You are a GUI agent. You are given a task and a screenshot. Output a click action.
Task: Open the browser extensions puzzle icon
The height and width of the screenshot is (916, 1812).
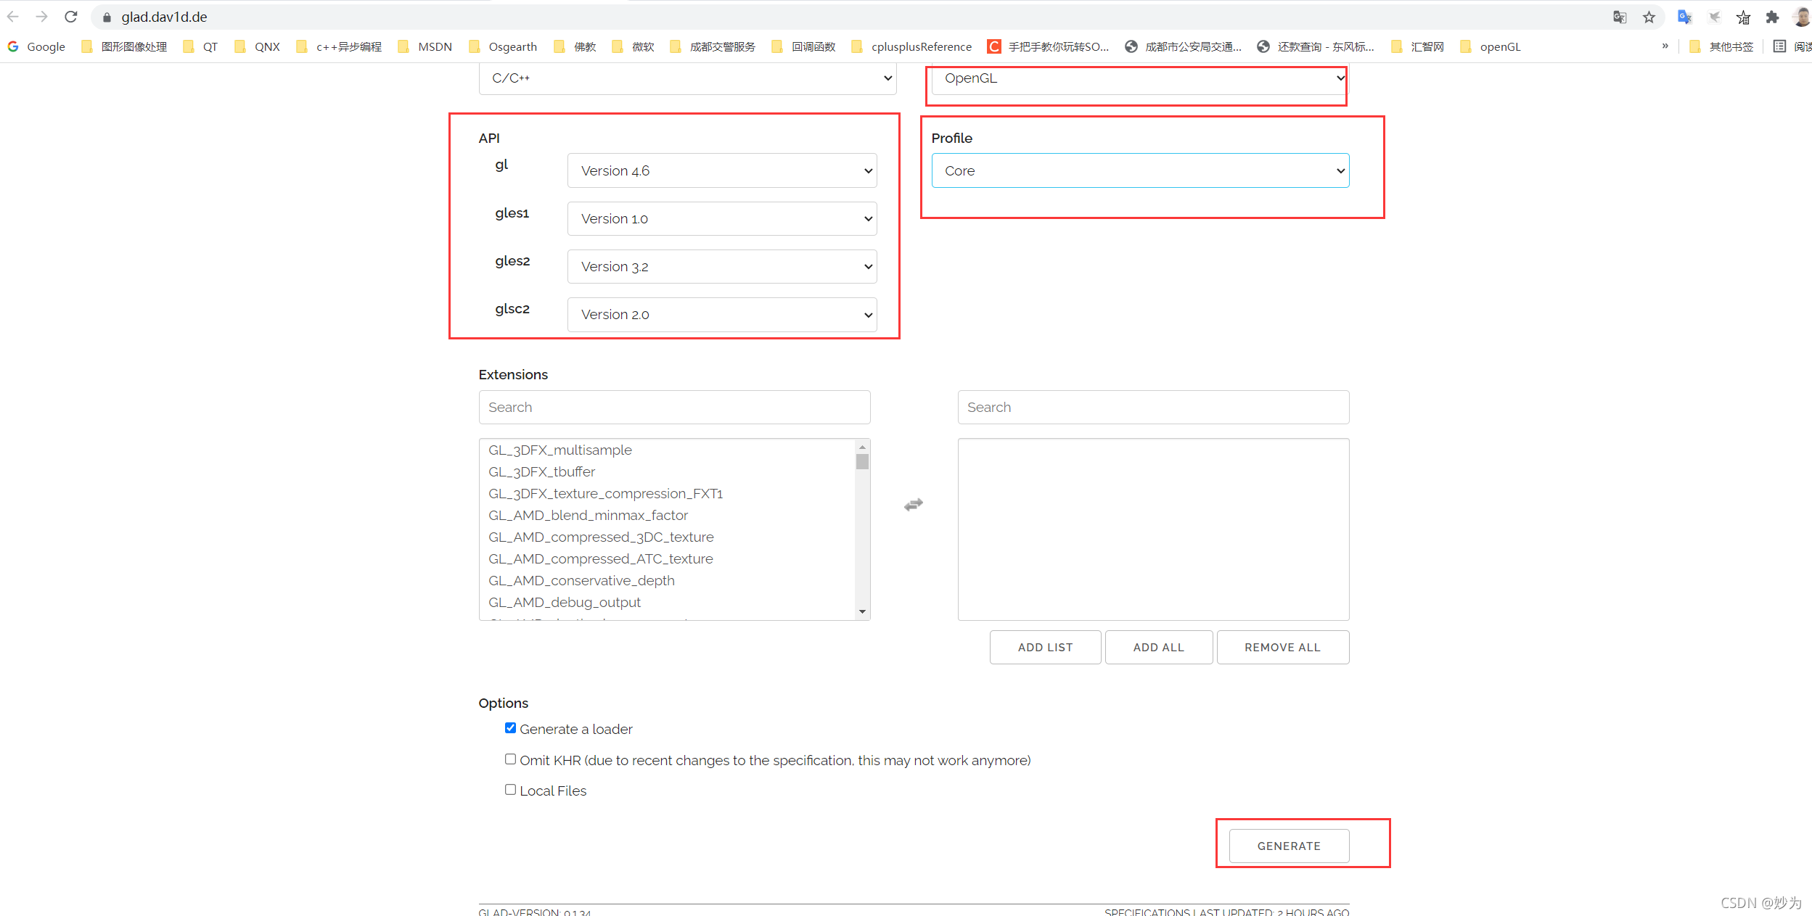click(1772, 17)
